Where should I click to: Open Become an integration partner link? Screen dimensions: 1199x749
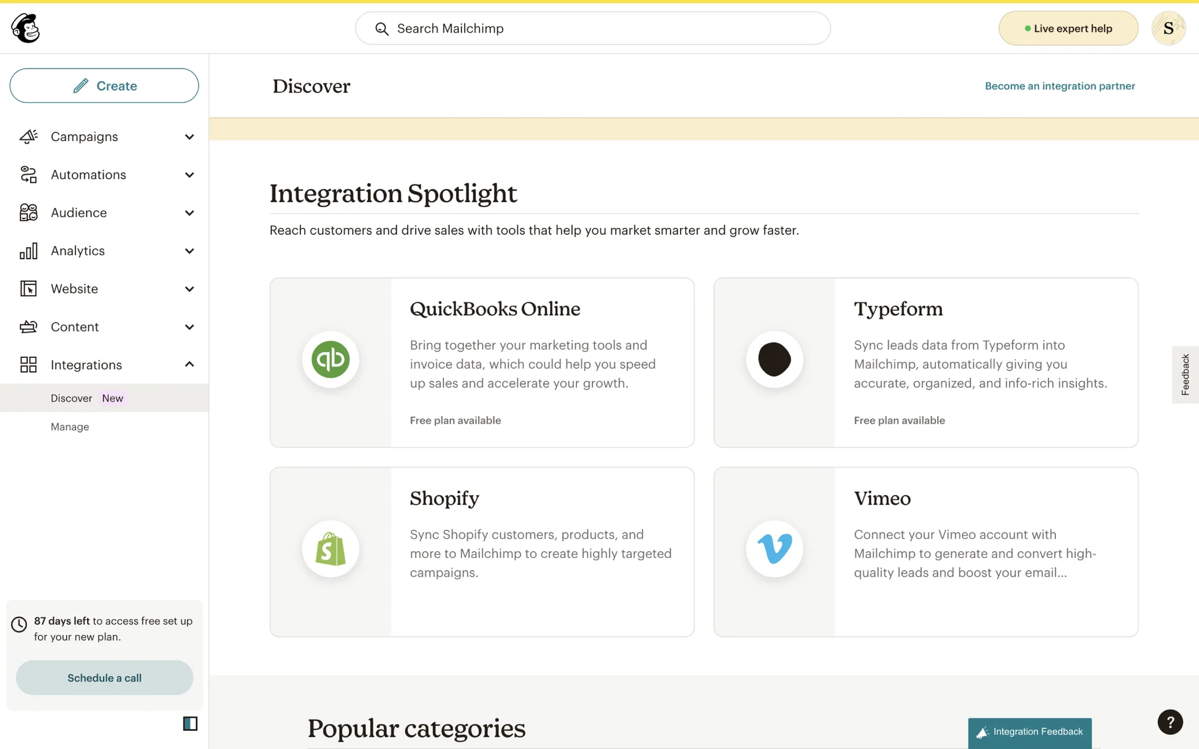click(x=1060, y=86)
